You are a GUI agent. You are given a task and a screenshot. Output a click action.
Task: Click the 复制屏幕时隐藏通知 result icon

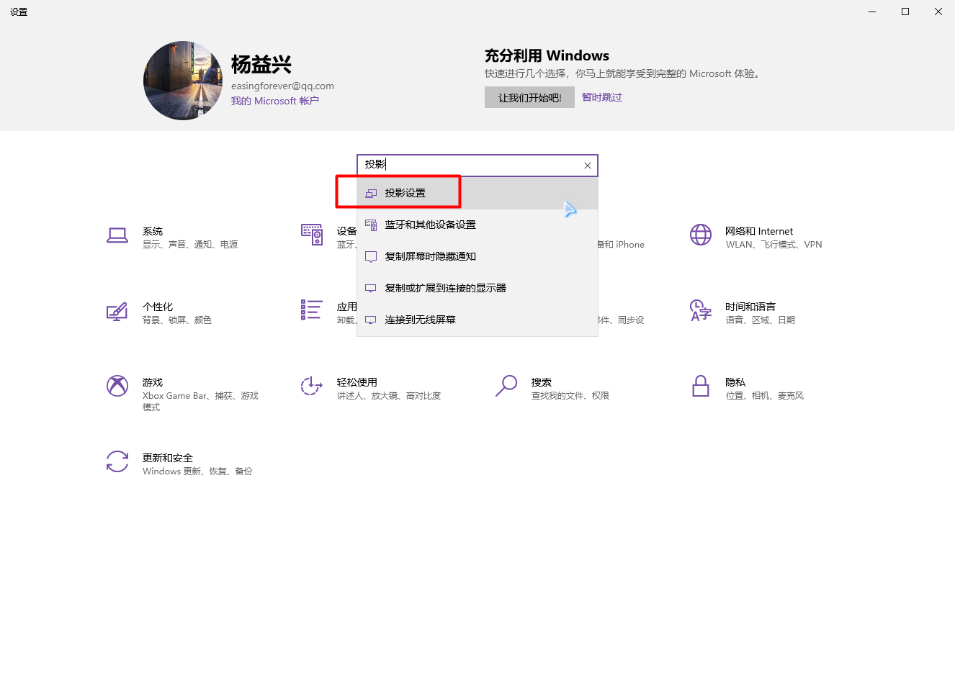pyautogui.click(x=371, y=256)
